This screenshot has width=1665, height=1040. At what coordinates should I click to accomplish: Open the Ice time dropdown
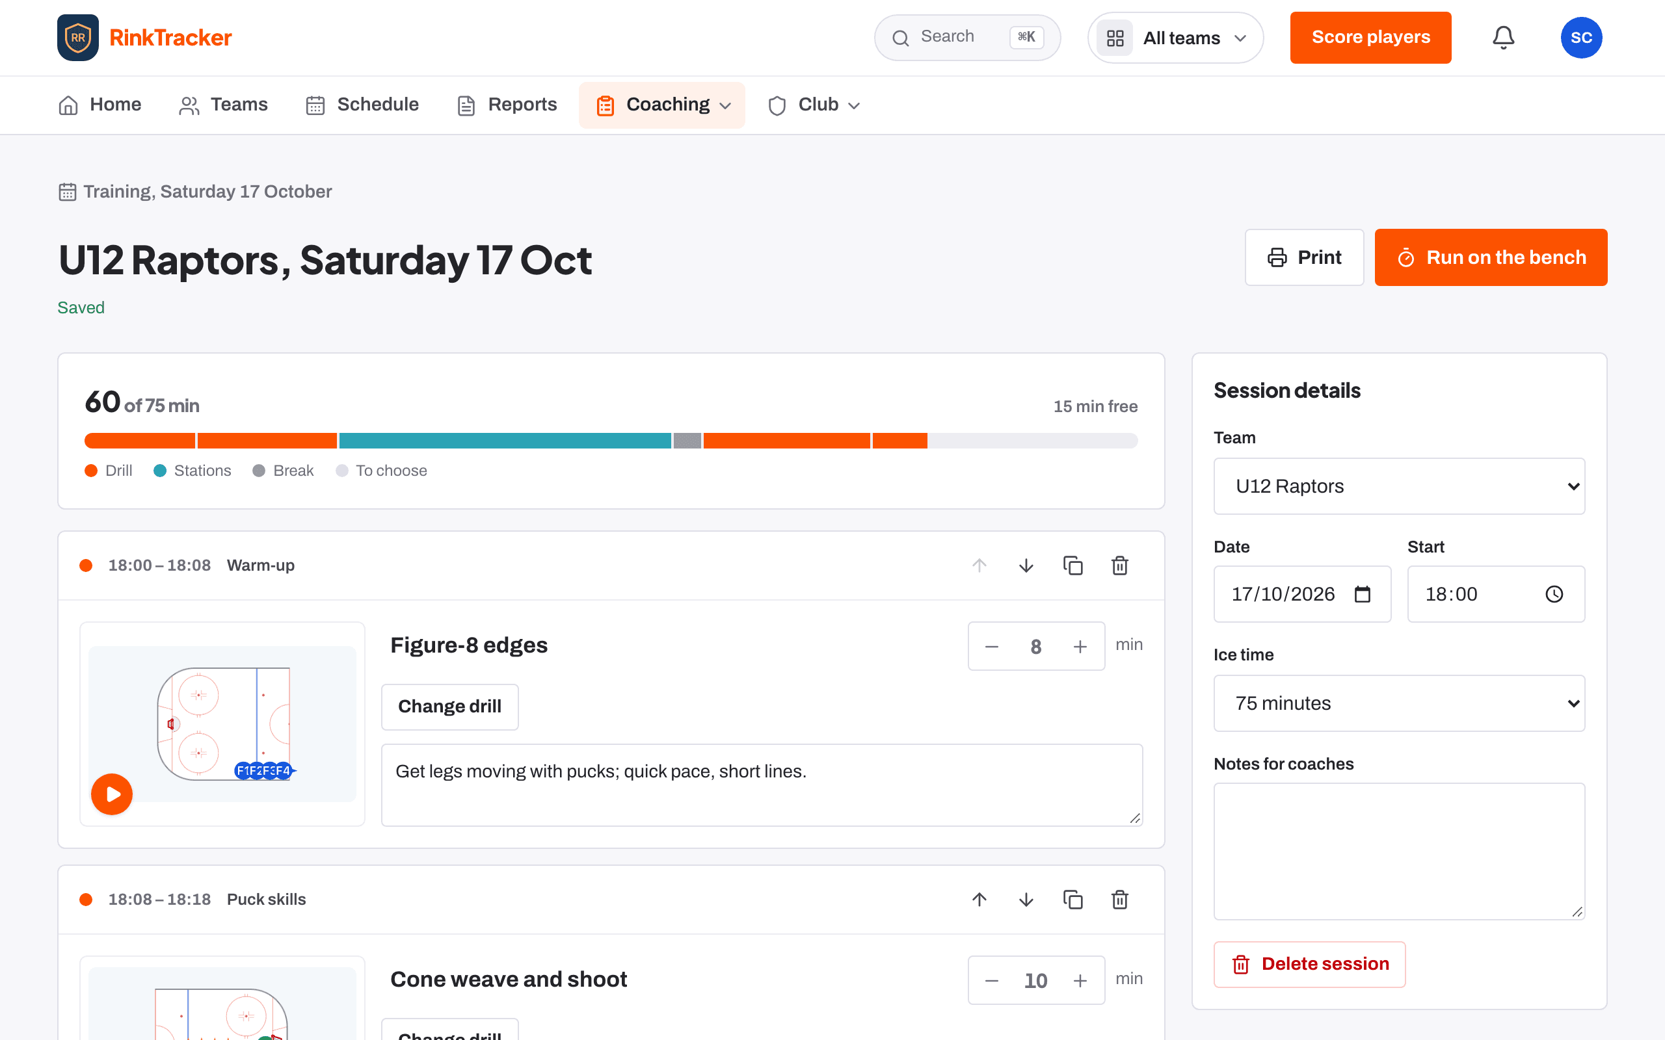pyautogui.click(x=1399, y=703)
